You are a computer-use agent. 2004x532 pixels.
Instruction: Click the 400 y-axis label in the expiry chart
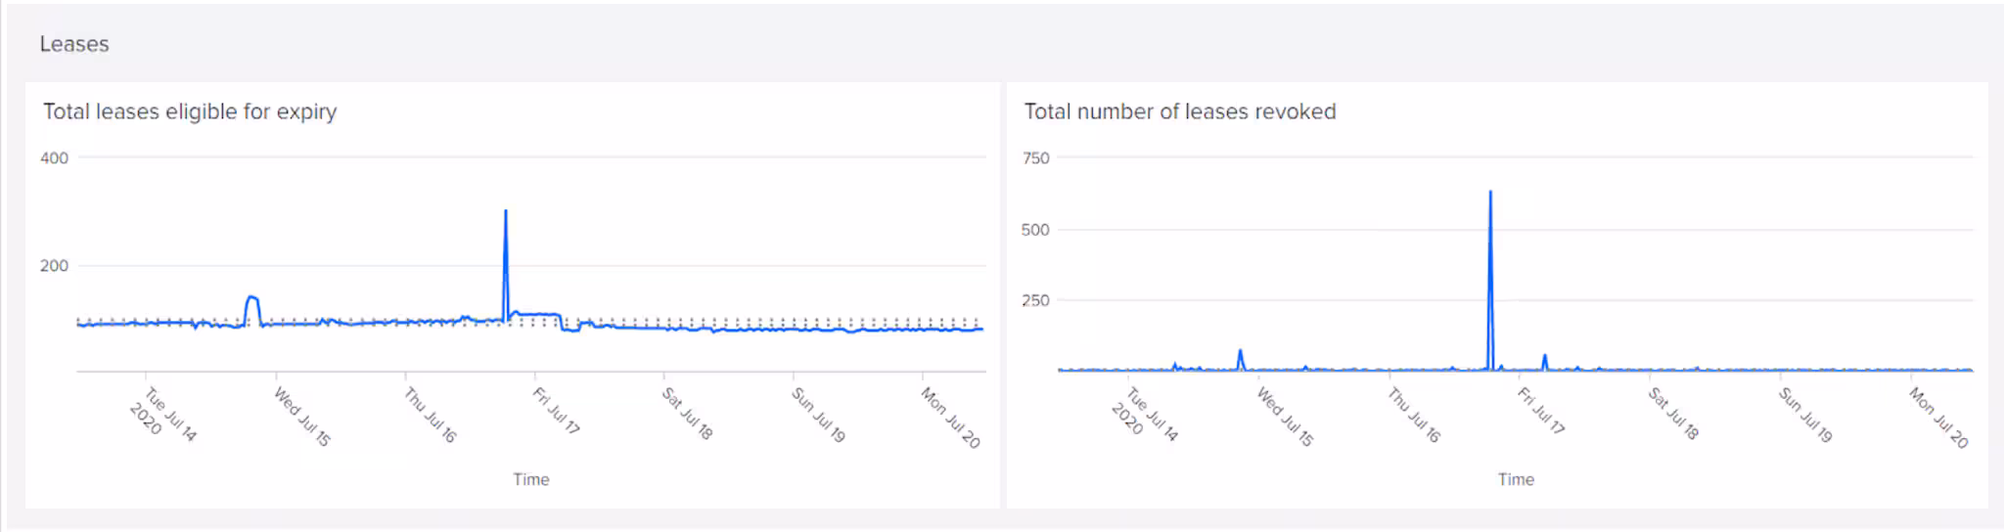[55, 158]
